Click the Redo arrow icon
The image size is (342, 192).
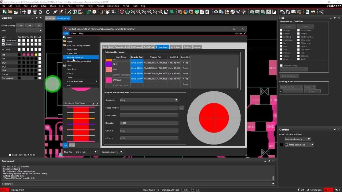click(x=48, y=12)
